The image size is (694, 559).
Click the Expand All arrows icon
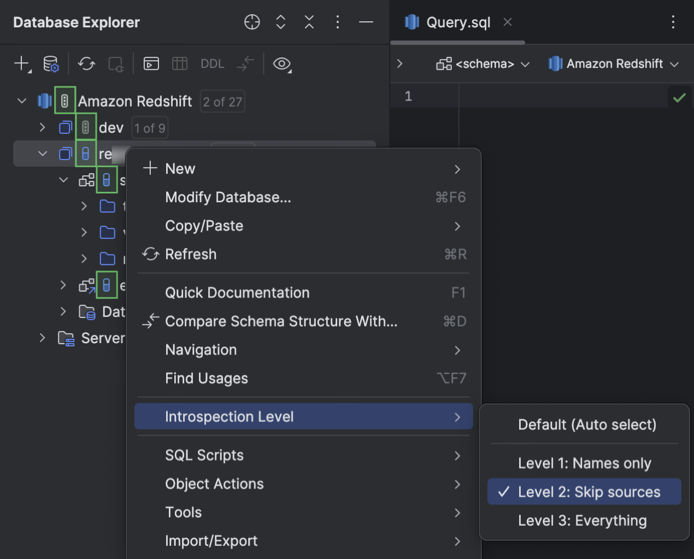point(280,22)
